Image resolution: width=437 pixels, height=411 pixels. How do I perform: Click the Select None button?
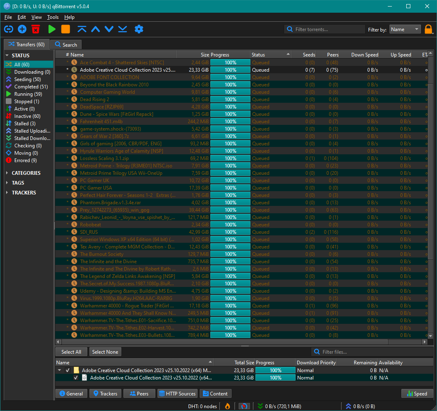(105, 352)
